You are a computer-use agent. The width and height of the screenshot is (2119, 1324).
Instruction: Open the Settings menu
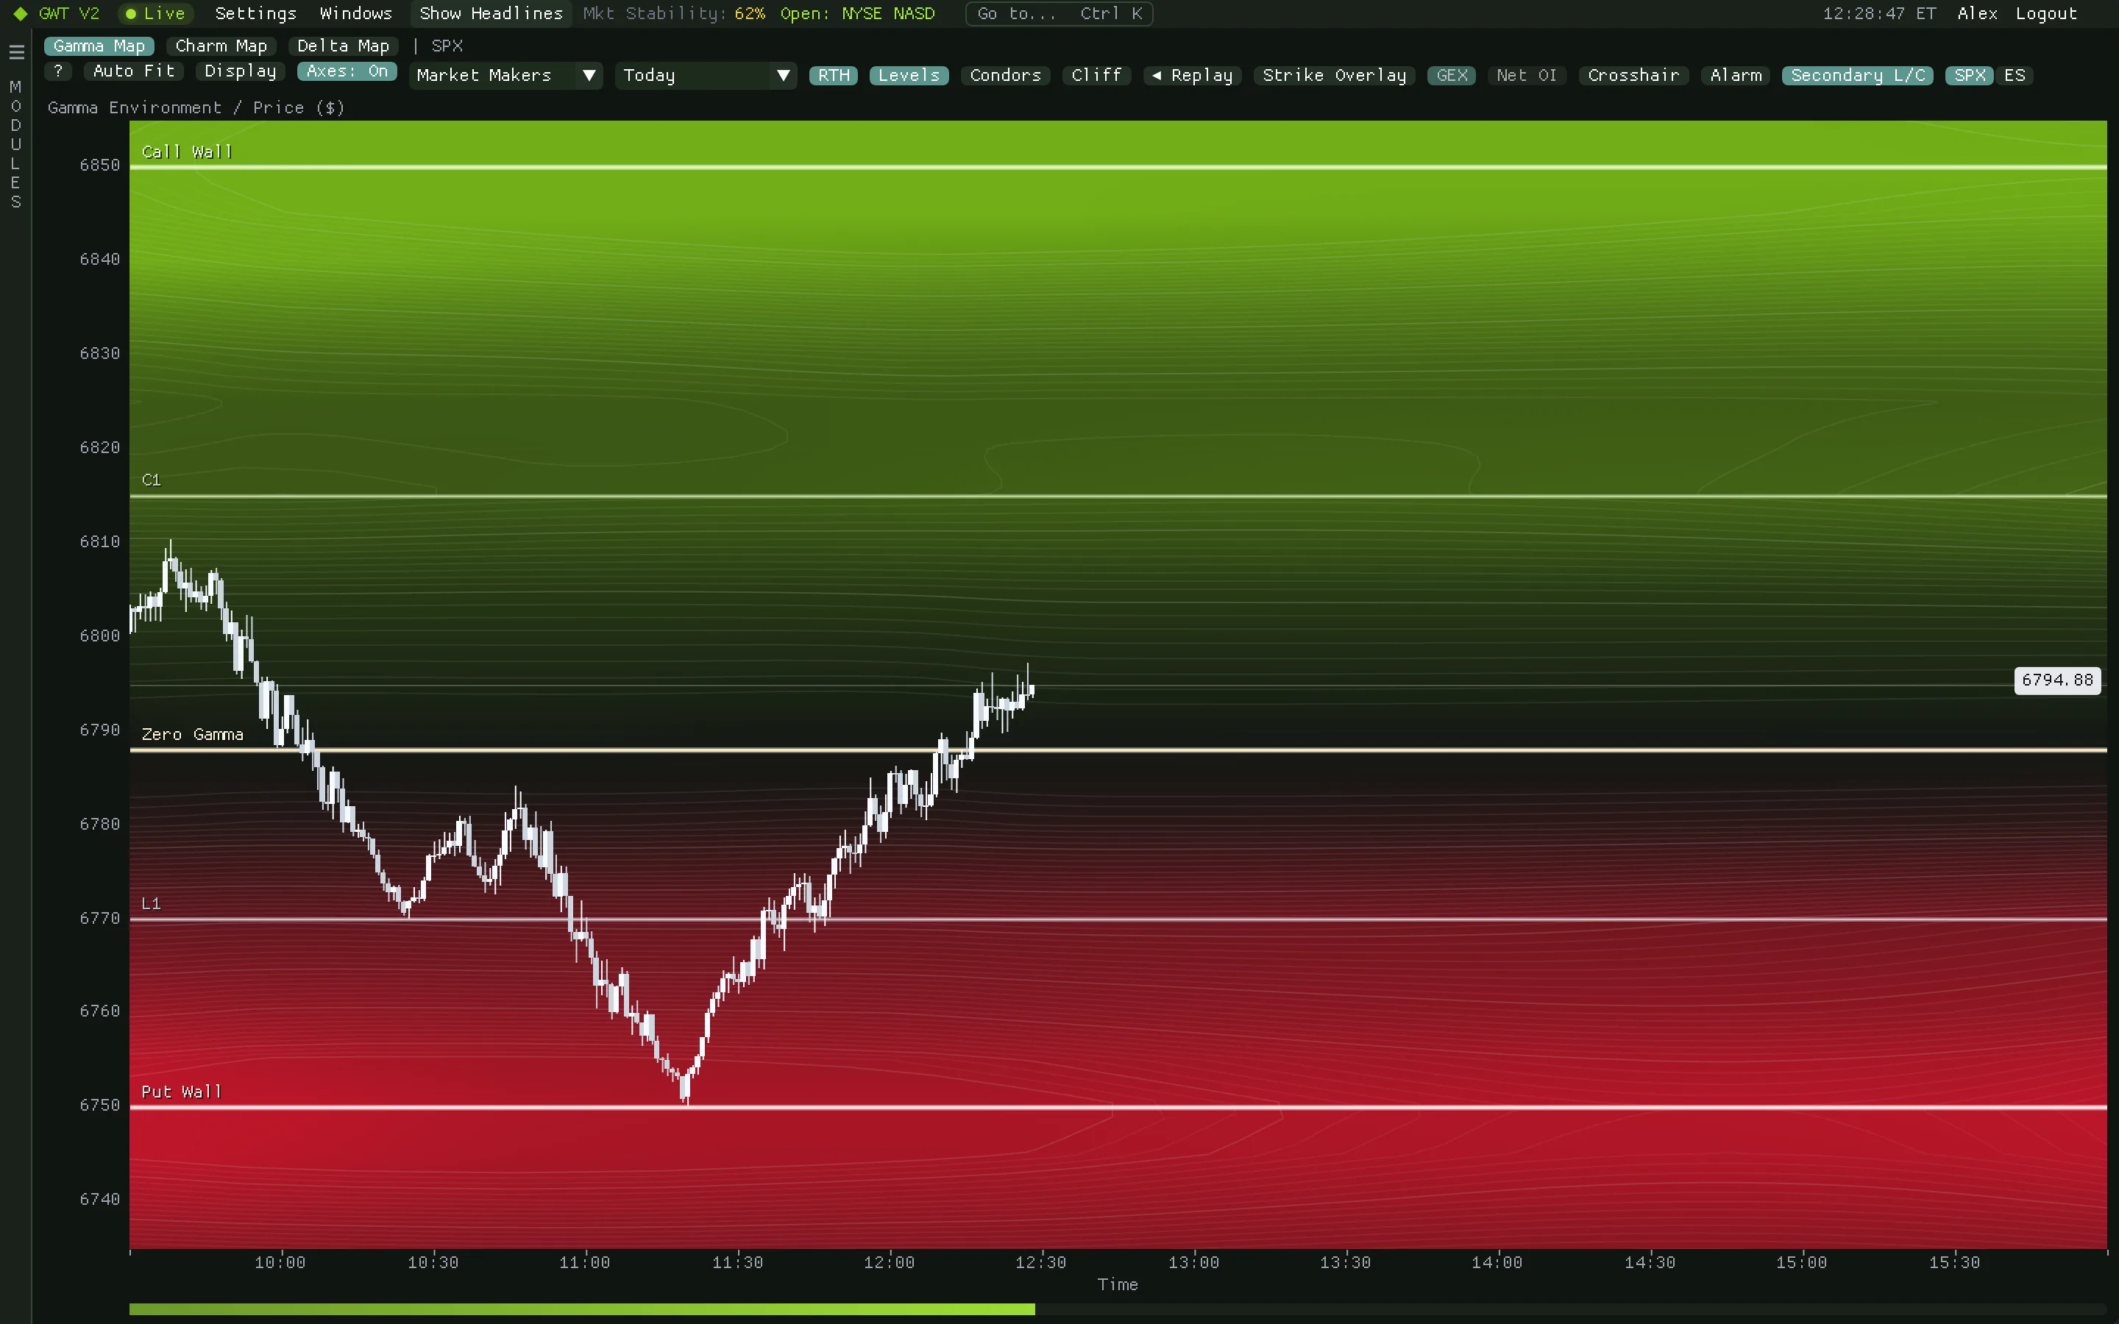click(256, 14)
